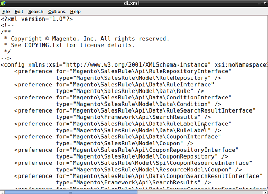
Task: Click the type="Magento\SalesRule\Model\RuleRepository" line
Action: tap(138, 78)
